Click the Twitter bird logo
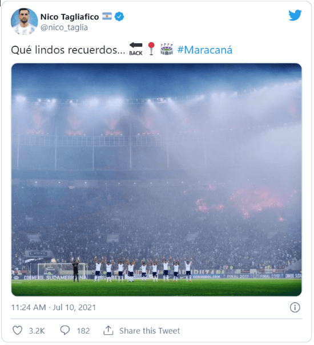314x345 pixels. point(295,15)
